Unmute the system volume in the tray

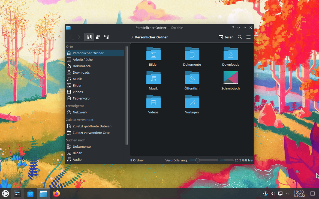tap(272, 194)
